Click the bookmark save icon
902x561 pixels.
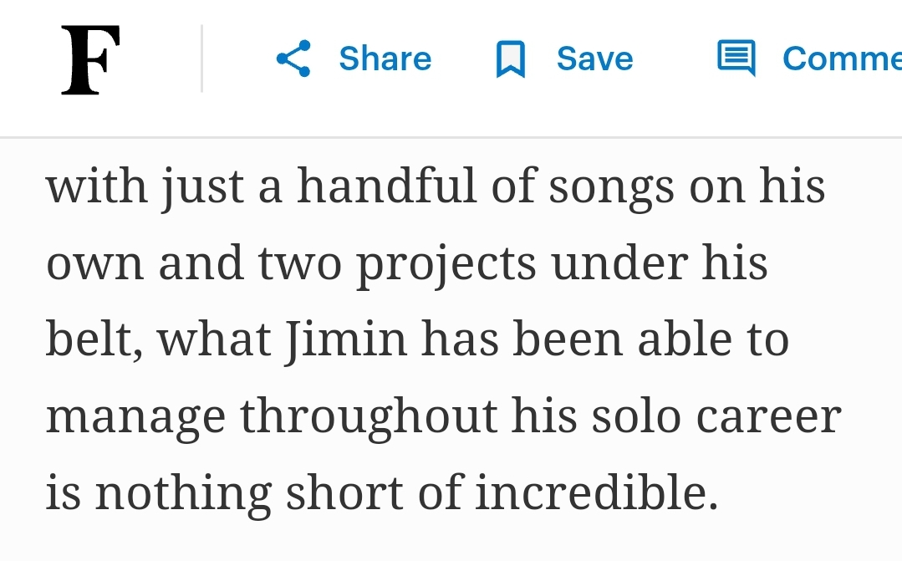[510, 59]
